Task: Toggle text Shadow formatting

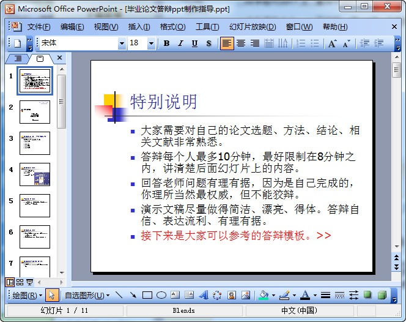Action: pos(209,43)
